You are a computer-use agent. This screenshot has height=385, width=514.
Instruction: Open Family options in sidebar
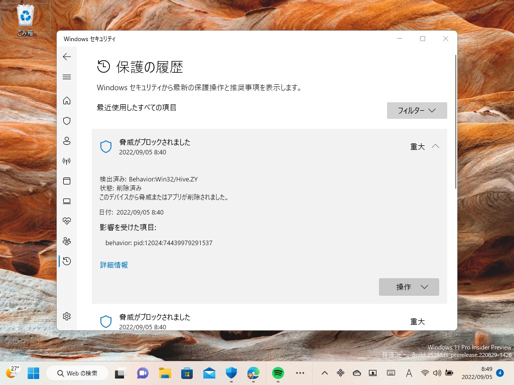67,241
